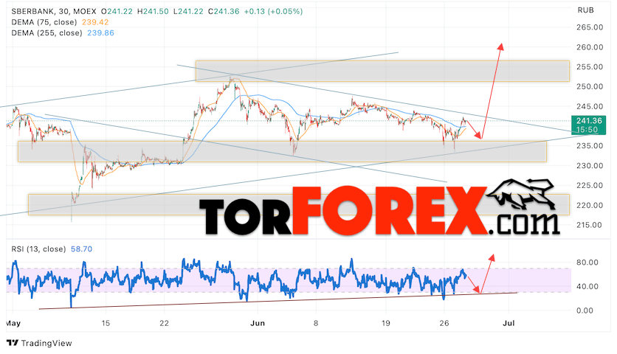
Task: Click the DEMA 75 value 239.42
Action: click(x=95, y=22)
